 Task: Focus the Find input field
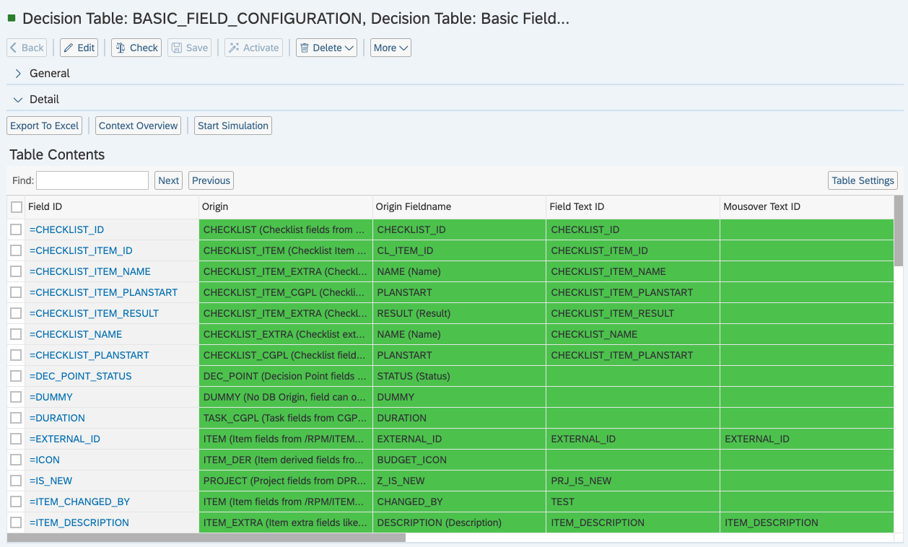[92, 180]
